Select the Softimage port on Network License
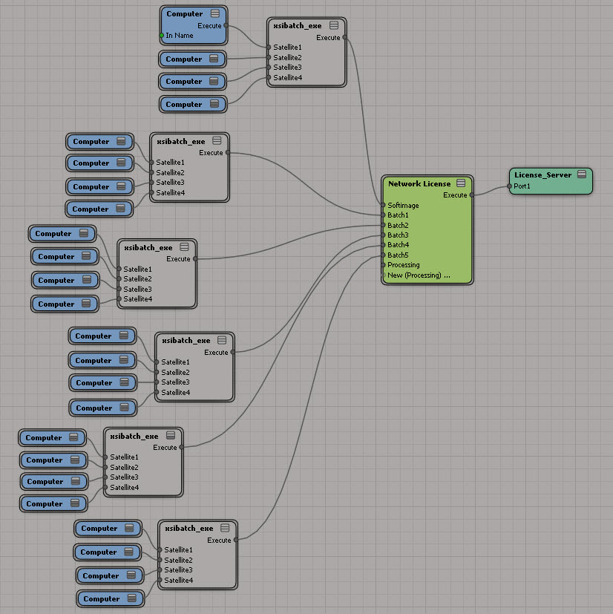The width and height of the screenshot is (613, 614). [383, 205]
